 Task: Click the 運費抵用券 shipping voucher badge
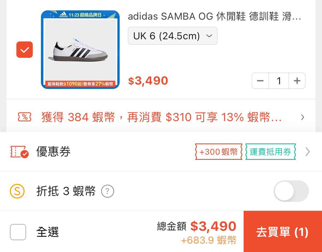click(270, 152)
